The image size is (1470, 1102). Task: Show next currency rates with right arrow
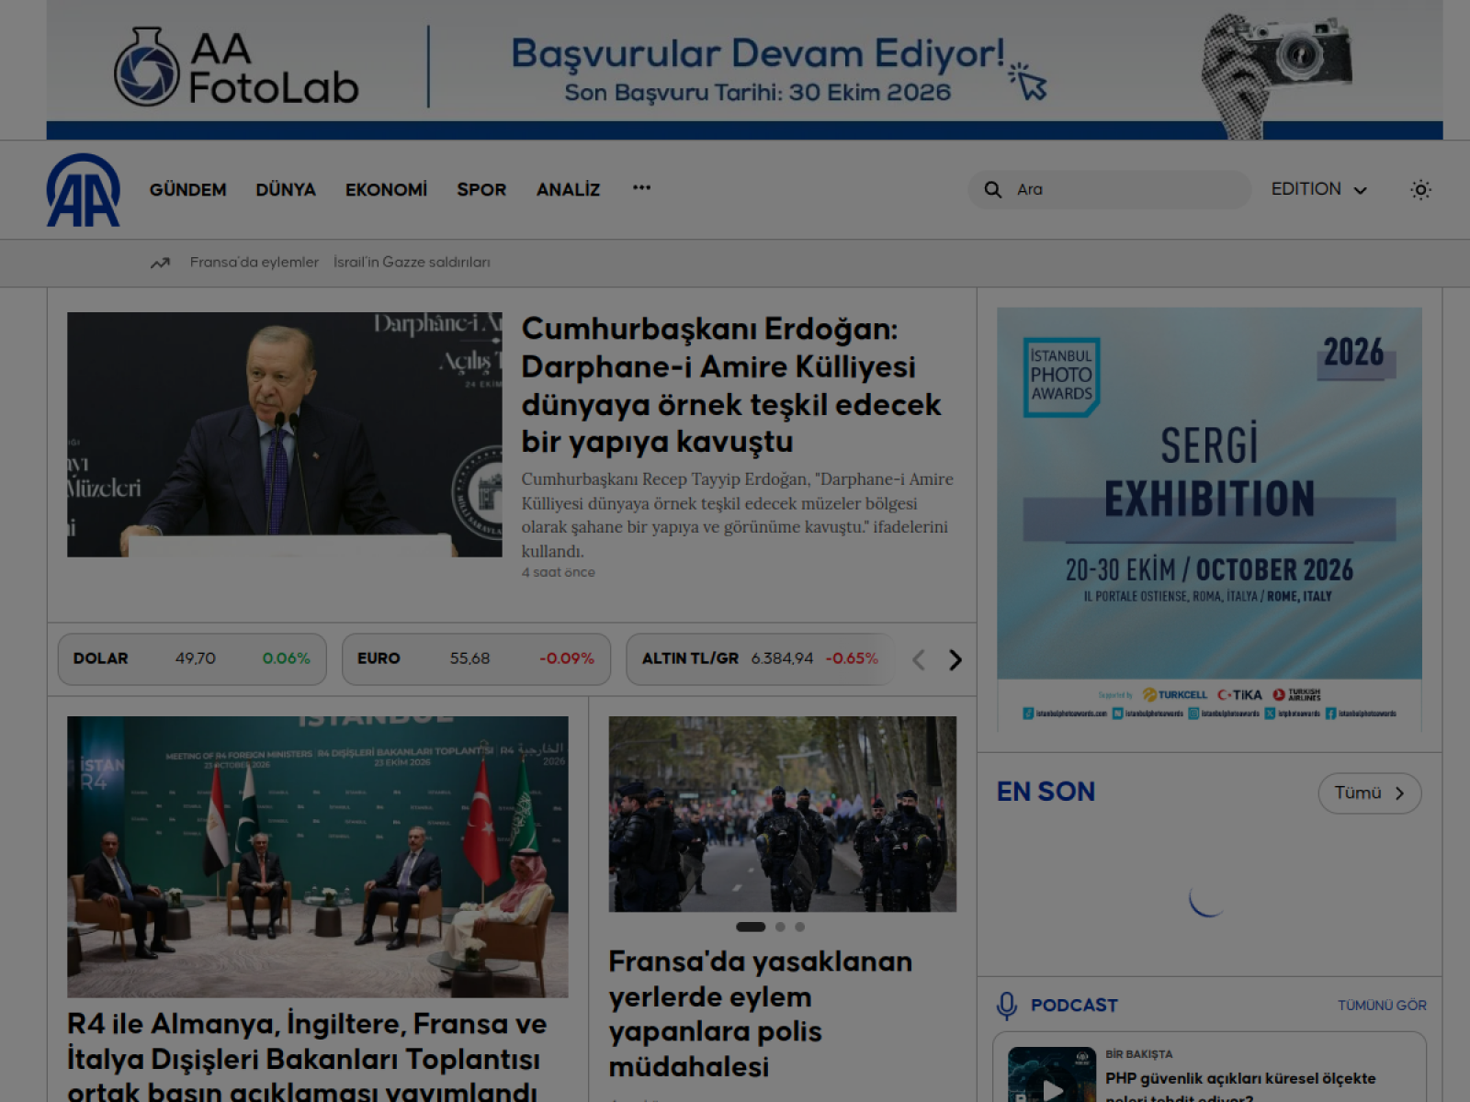(x=955, y=659)
